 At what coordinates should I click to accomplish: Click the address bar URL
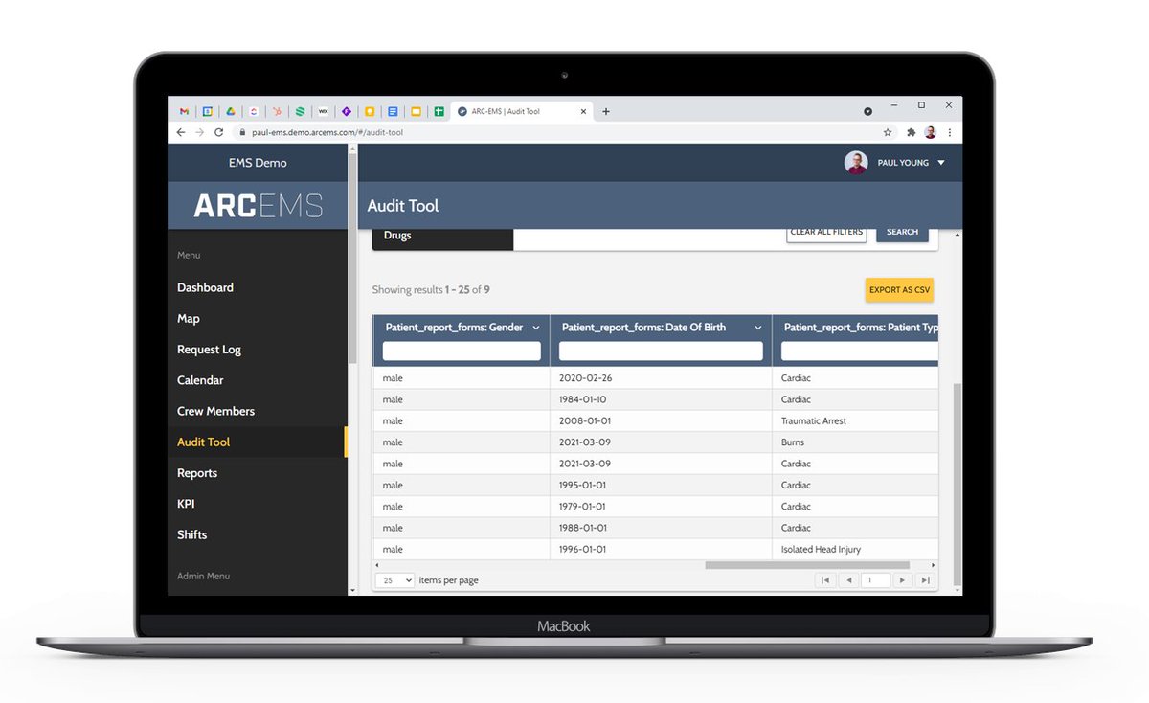[327, 132]
